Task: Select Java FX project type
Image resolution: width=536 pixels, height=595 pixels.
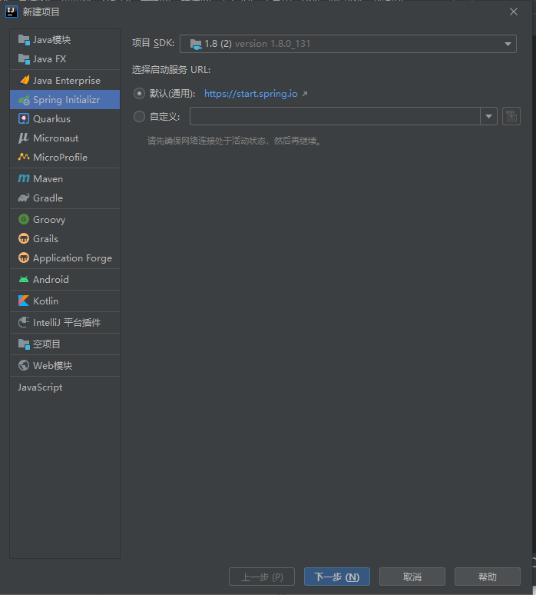Action: pyautogui.click(x=65, y=59)
